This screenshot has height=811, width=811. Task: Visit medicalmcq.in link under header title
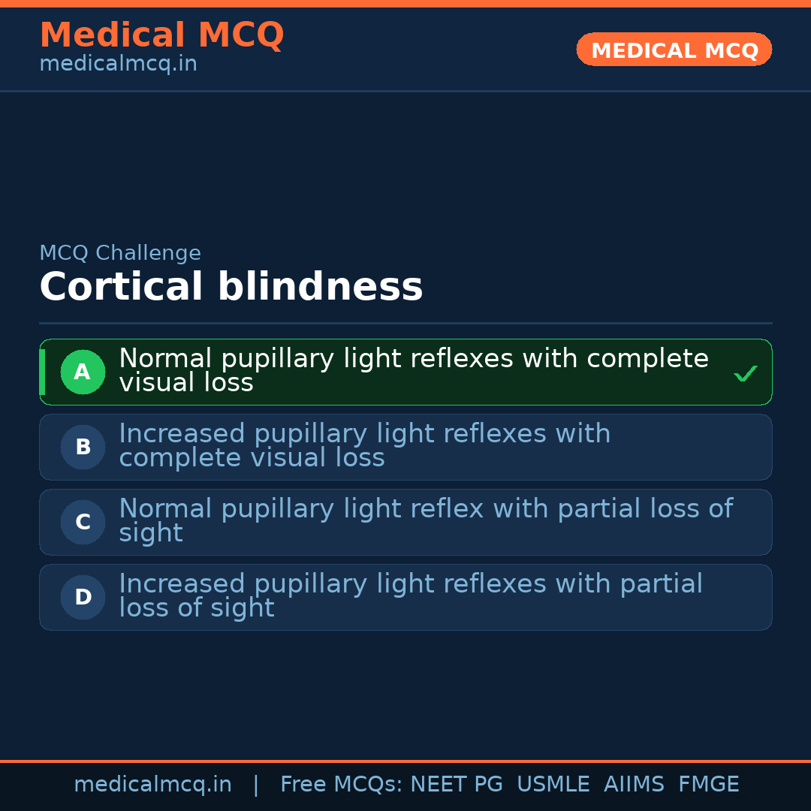118,64
